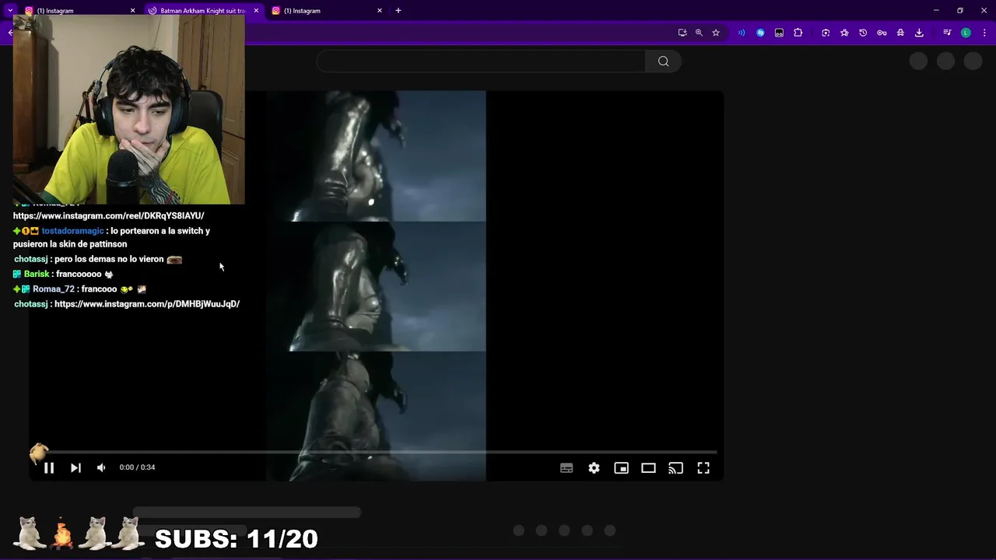The height and width of the screenshot is (560, 996).
Task: Open the browser three-dot menu
Action: pos(984,33)
